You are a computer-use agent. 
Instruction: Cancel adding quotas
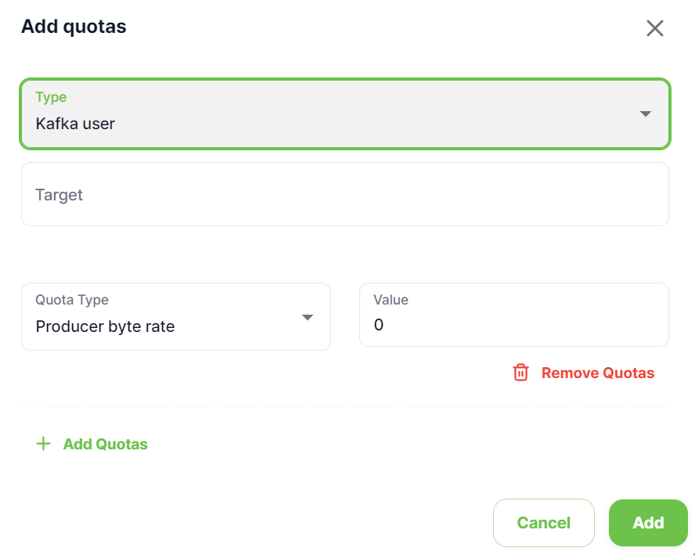pos(543,522)
